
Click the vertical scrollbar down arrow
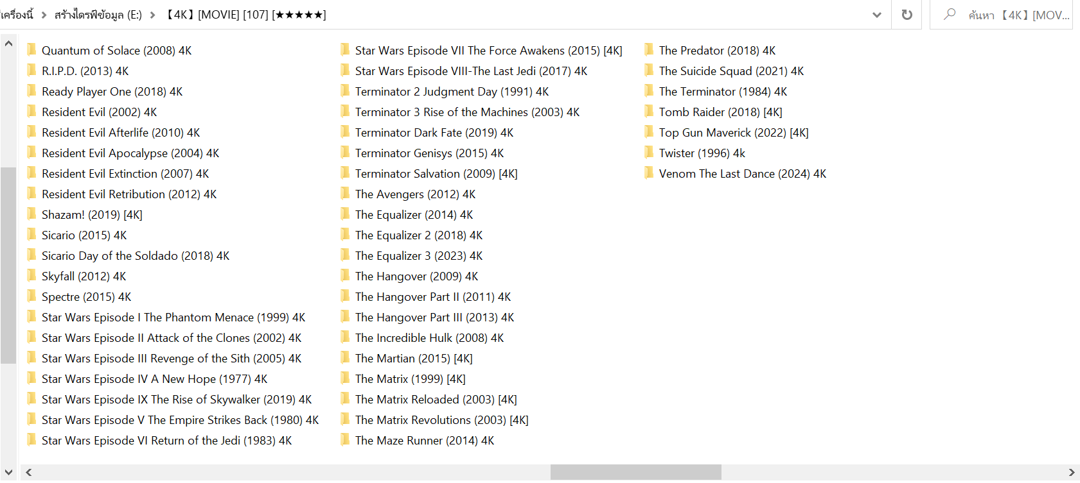point(8,473)
